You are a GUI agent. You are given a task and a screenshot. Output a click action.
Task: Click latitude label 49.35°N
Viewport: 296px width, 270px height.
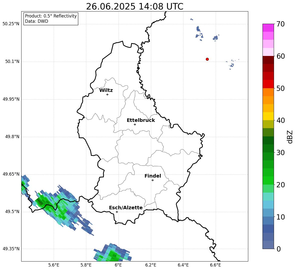point(11,249)
